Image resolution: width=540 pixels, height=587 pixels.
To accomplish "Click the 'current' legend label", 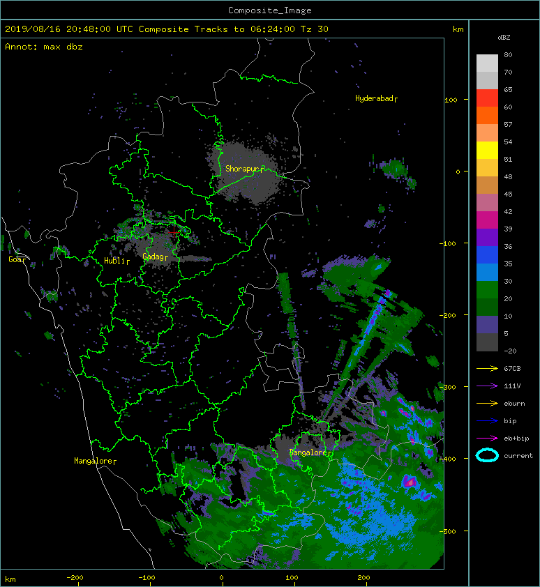I will (518, 456).
